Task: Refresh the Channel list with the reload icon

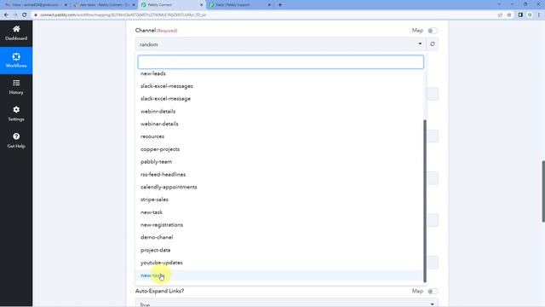Action: 433,44
